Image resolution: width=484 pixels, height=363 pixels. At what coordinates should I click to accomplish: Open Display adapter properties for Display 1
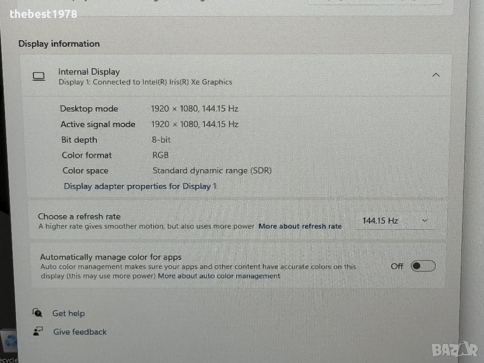(x=140, y=186)
